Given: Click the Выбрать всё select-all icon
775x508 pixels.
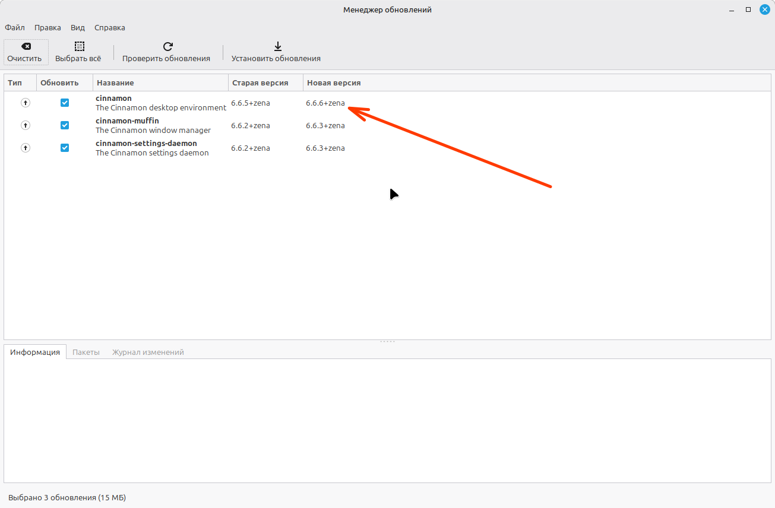Looking at the screenshot, I should (x=79, y=46).
